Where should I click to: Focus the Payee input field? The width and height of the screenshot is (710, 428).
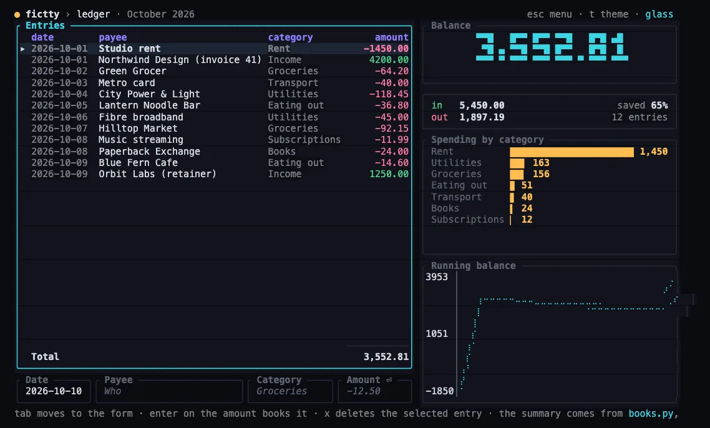click(169, 391)
